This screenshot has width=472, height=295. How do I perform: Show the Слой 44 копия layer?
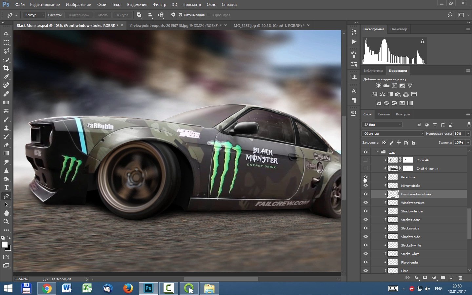click(365, 168)
